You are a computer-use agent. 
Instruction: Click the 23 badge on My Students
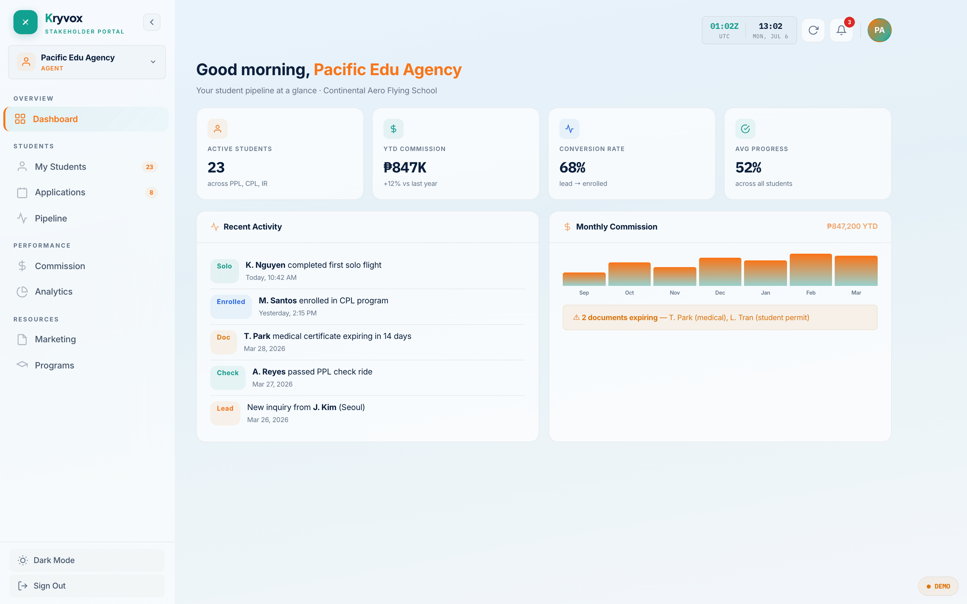point(149,167)
